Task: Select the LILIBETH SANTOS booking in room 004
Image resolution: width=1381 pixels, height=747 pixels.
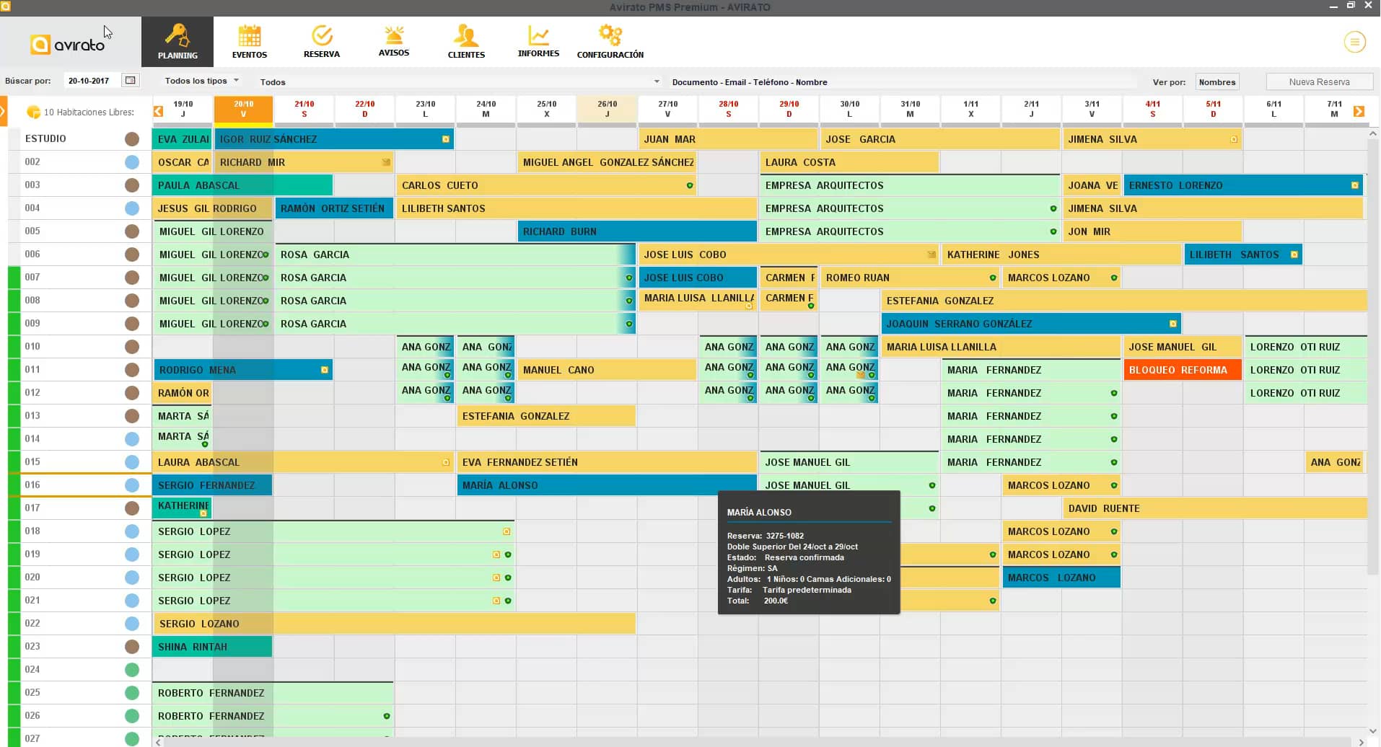Action: (x=576, y=208)
